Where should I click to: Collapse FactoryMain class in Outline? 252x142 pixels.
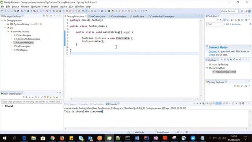pyautogui.click(x=207, y=68)
